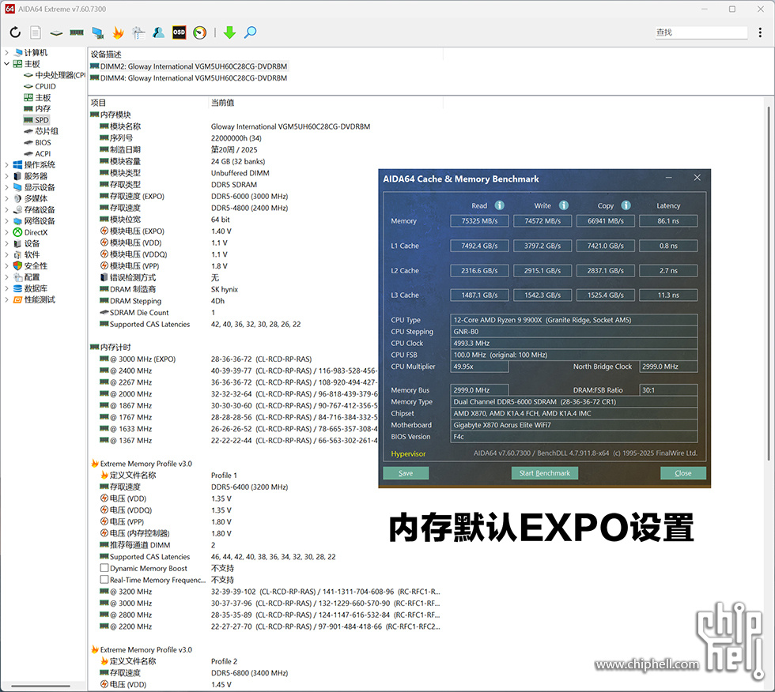Open the Report page icon in toolbar
The width and height of the screenshot is (775, 692).
pos(36,32)
